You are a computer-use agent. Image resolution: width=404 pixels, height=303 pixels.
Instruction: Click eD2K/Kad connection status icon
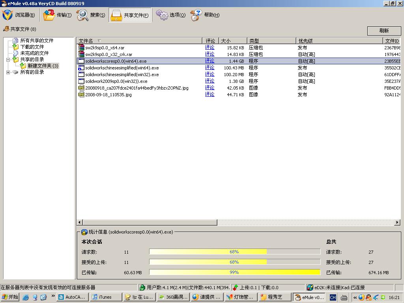(x=310, y=288)
